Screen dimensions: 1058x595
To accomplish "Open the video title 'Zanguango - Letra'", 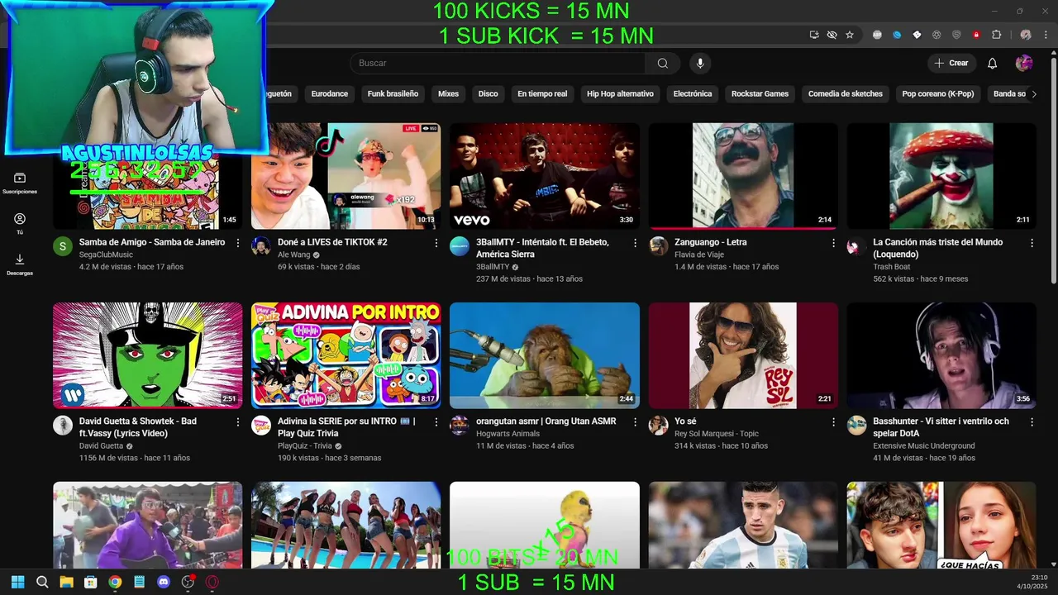I will [x=710, y=242].
